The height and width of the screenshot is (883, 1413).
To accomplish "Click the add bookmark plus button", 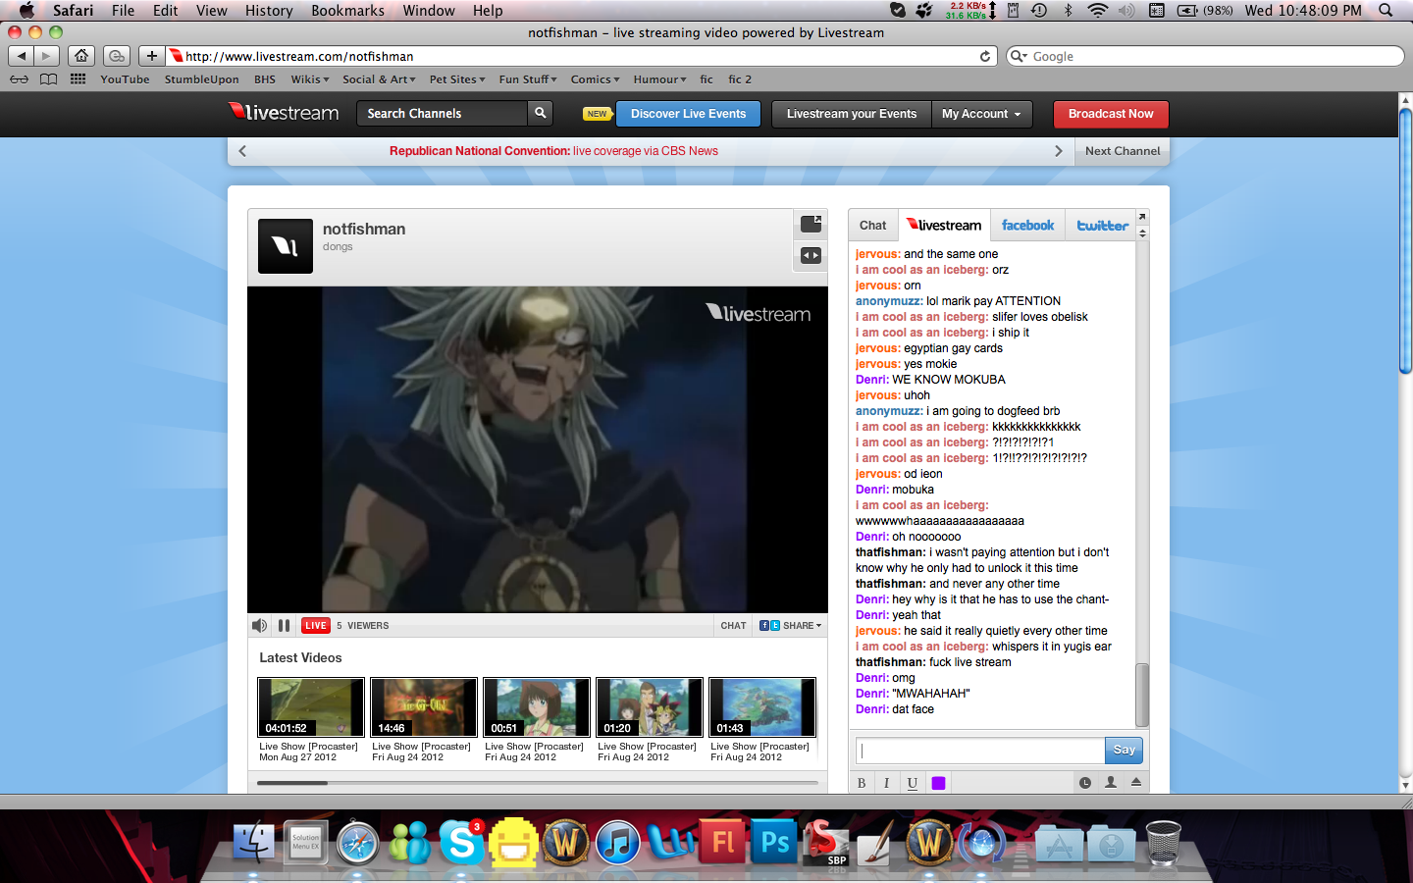I will point(151,56).
